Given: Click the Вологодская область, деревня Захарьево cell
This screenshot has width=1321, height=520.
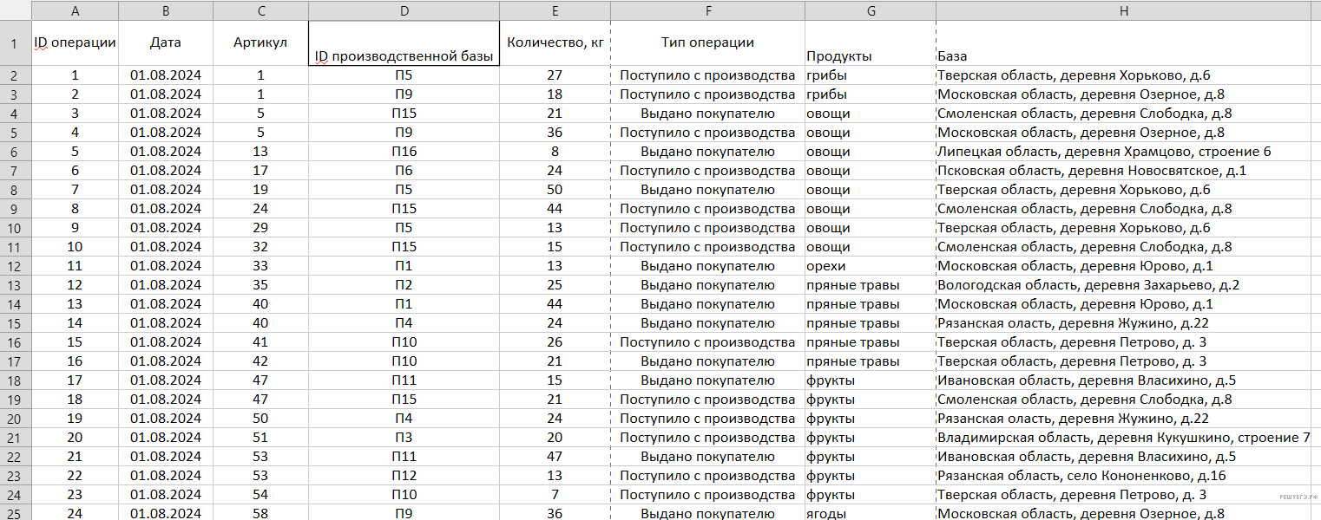Looking at the screenshot, I should pos(1088,285).
